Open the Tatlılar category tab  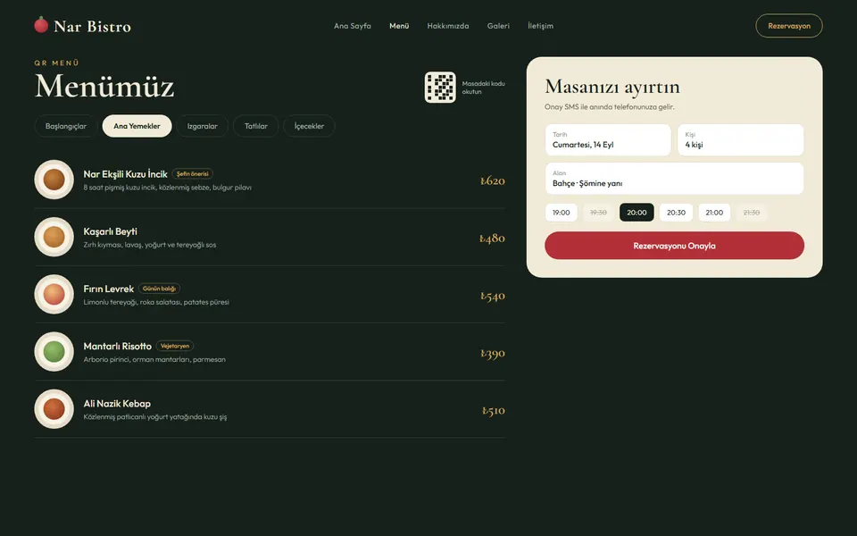pyautogui.click(x=256, y=126)
